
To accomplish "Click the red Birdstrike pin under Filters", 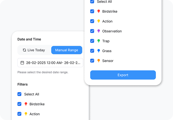I will [x=26, y=104].
